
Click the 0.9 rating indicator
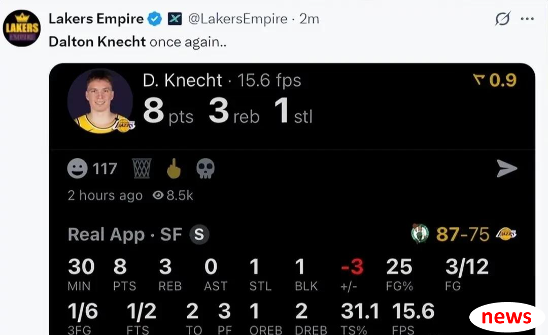pyautogui.click(x=495, y=80)
